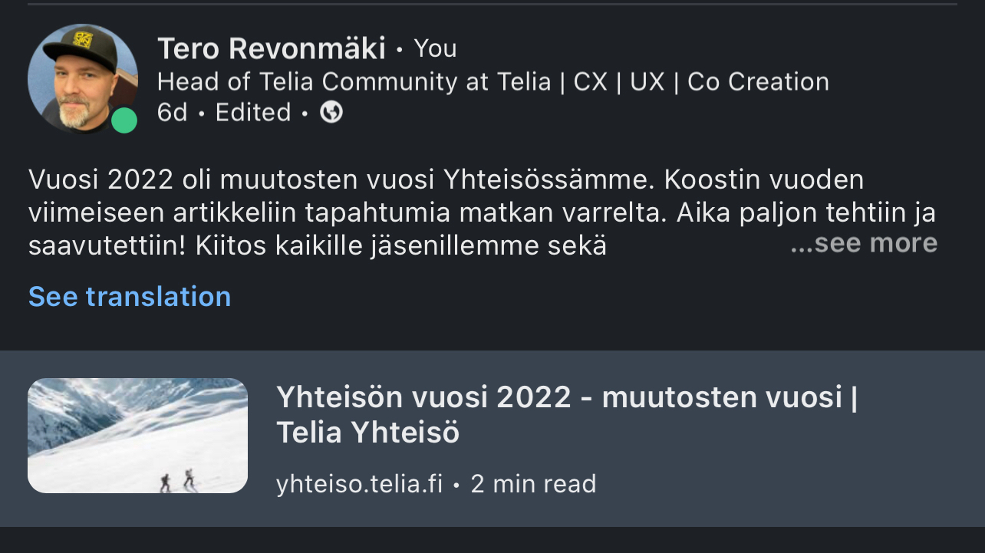Click the skiers in the article thumbnail

[177, 480]
